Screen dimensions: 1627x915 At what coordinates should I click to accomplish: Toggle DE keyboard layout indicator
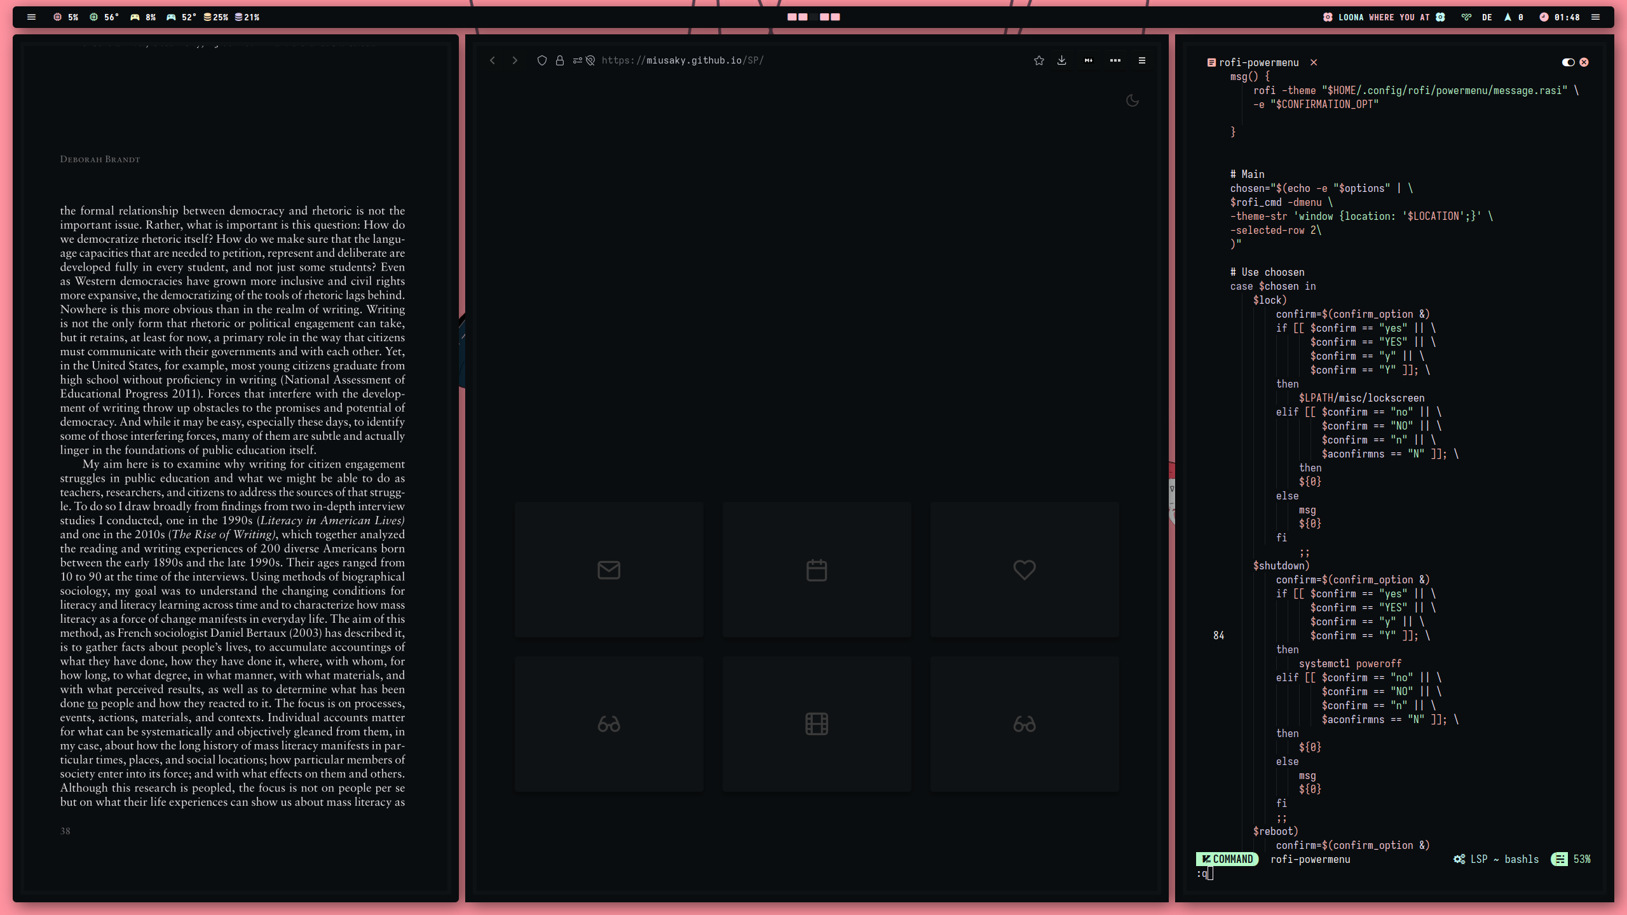click(1487, 17)
